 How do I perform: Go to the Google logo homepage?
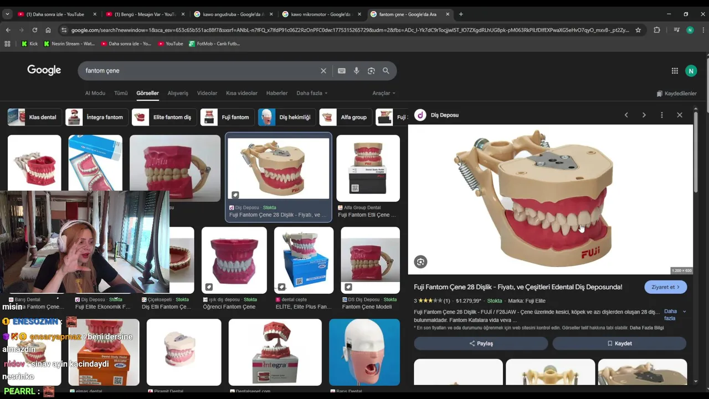click(44, 70)
